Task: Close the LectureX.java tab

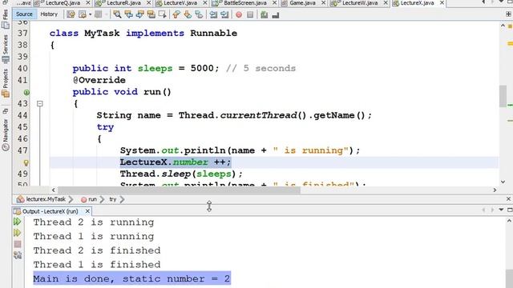Action: (442, 3)
